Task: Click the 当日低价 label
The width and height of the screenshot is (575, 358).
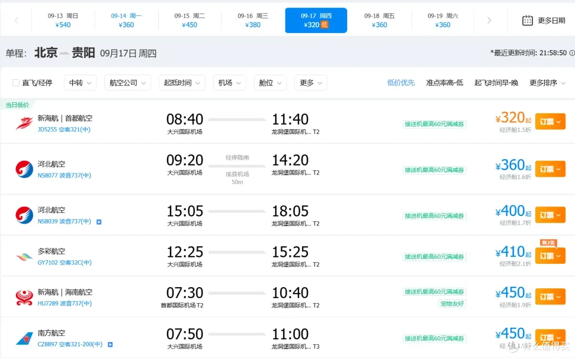Action: pyautogui.click(x=17, y=105)
